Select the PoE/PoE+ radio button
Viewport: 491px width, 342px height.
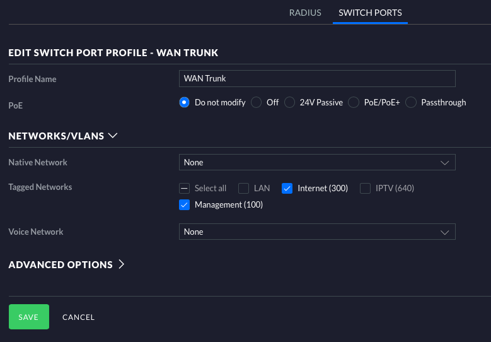[354, 102]
